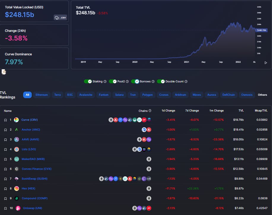Sort table by 1m Change
This screenshot has height=215, width=272.
tap(217, 111)
